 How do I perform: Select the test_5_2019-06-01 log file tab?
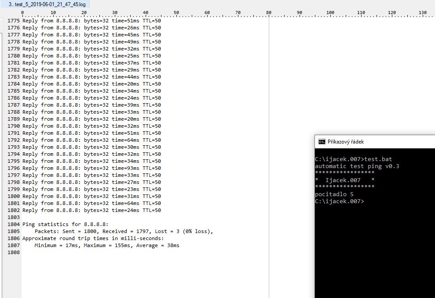pyautogui.click(x=47, y=4)
